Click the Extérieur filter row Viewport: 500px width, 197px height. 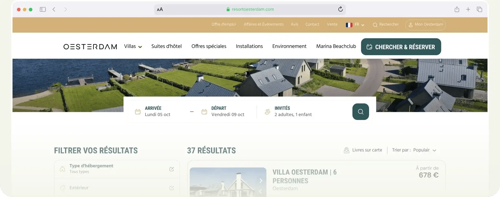click(117, 188)
